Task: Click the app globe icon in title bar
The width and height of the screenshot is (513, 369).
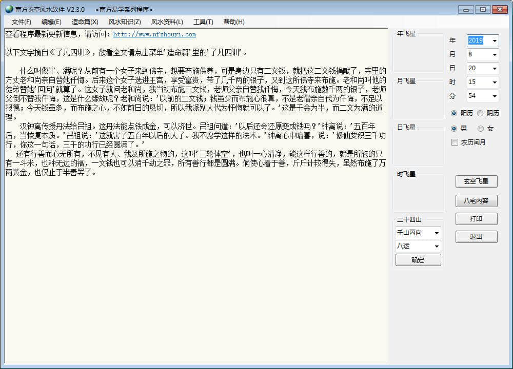Action: tap(9, 9)
